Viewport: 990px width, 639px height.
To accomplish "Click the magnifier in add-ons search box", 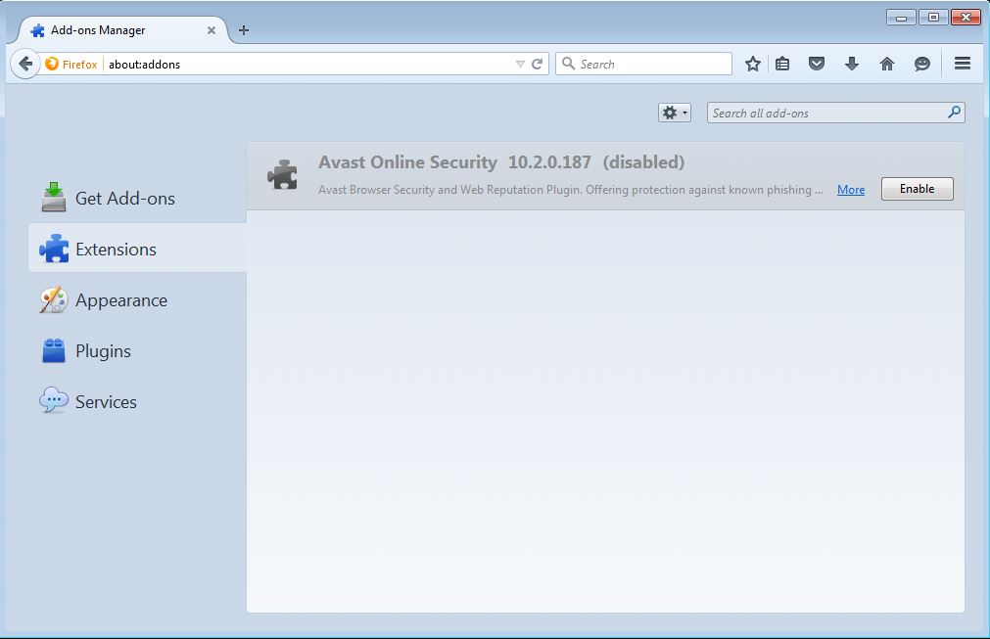I will (954, 113).
